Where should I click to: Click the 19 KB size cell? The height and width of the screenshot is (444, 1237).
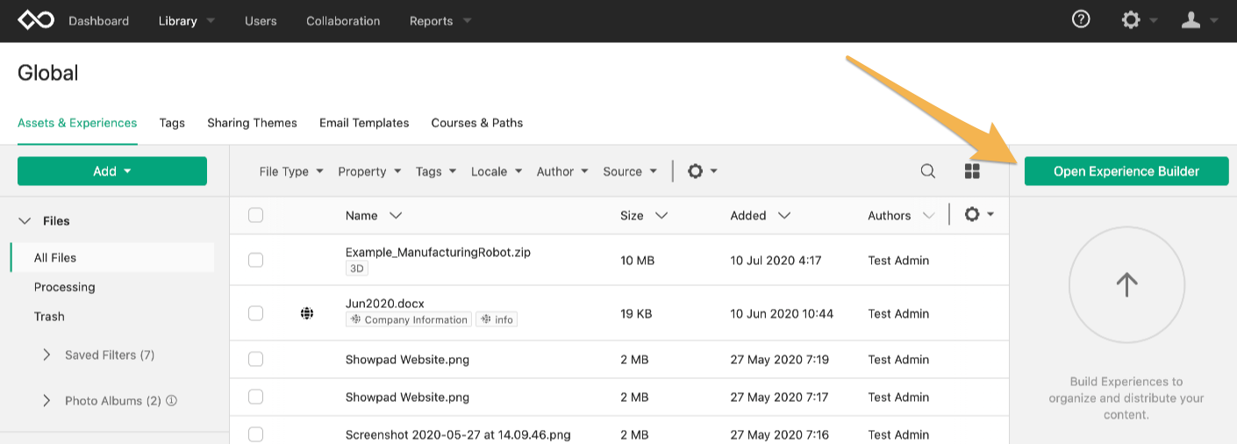pos(636,313)
